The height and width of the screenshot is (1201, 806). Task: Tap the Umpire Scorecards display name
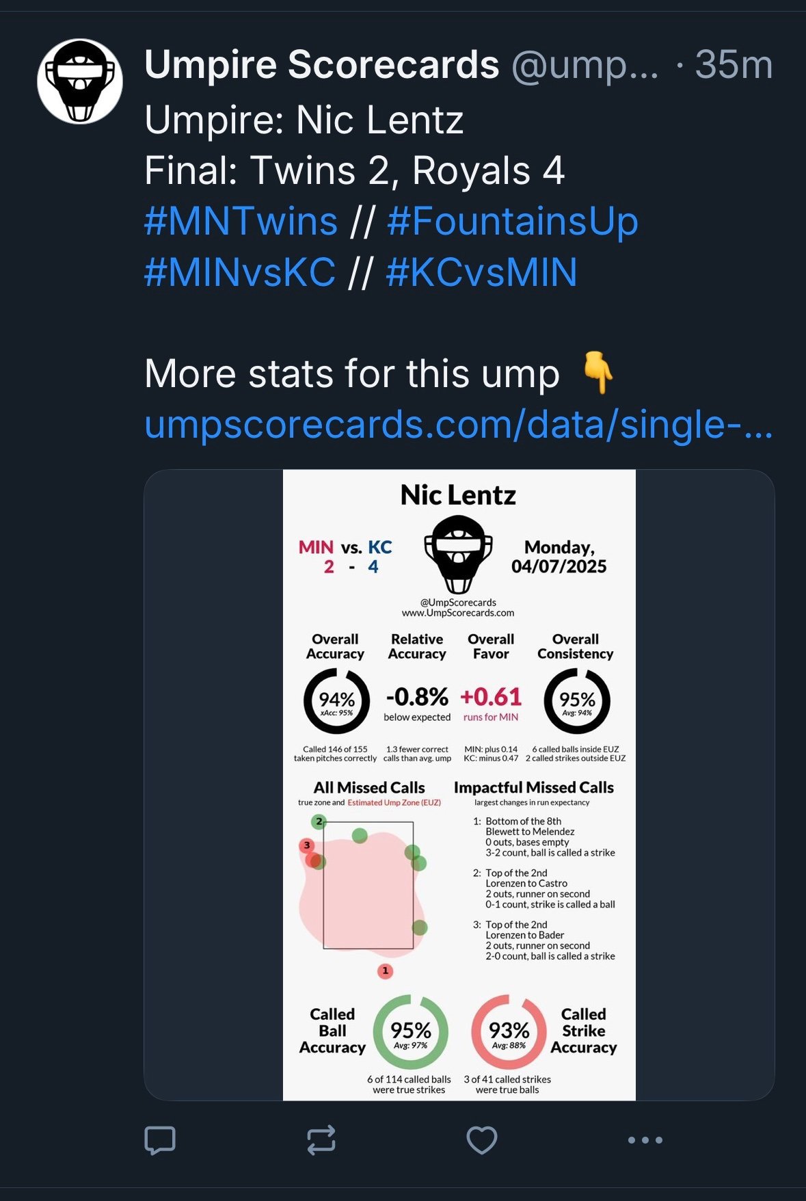[x=321, y=65]
